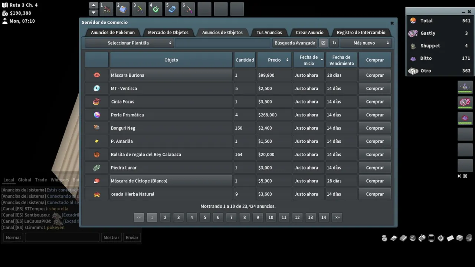Select the Gastly party member slot
The width and height of the screenshot is (475, 267).
tap(465, 102)
